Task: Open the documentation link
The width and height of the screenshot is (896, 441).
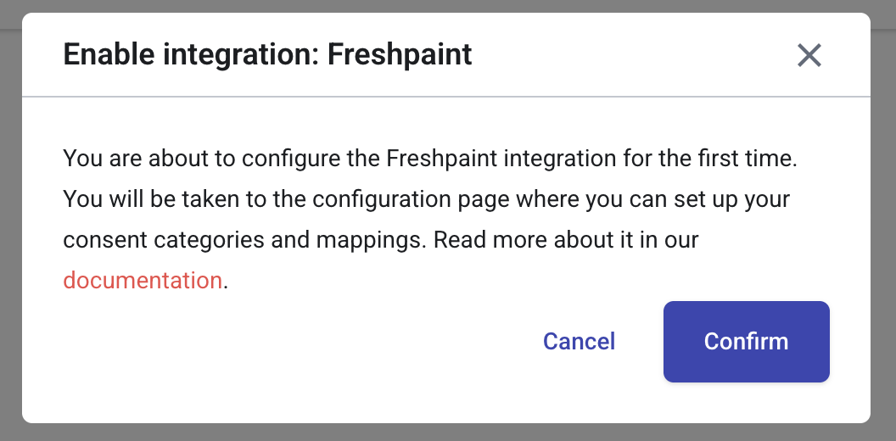Action: [143, 280]
